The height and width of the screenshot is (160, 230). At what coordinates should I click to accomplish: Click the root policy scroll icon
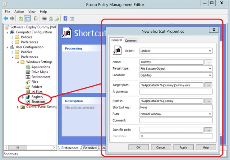click(x=7, y=27)
